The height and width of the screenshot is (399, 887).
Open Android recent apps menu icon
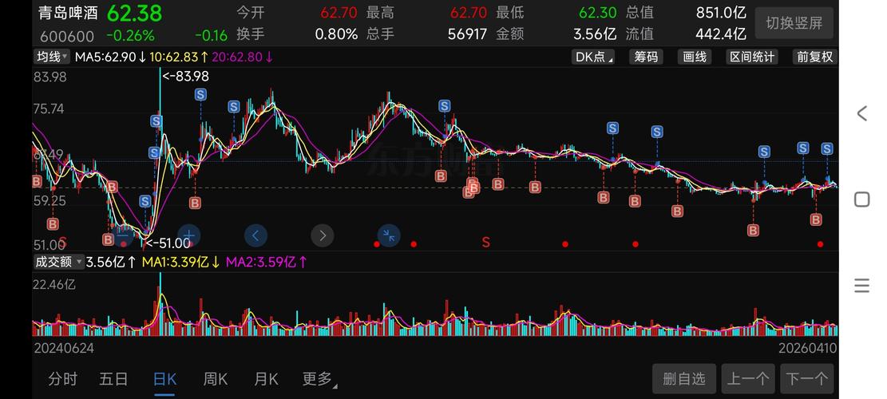[x=861, y=286]
